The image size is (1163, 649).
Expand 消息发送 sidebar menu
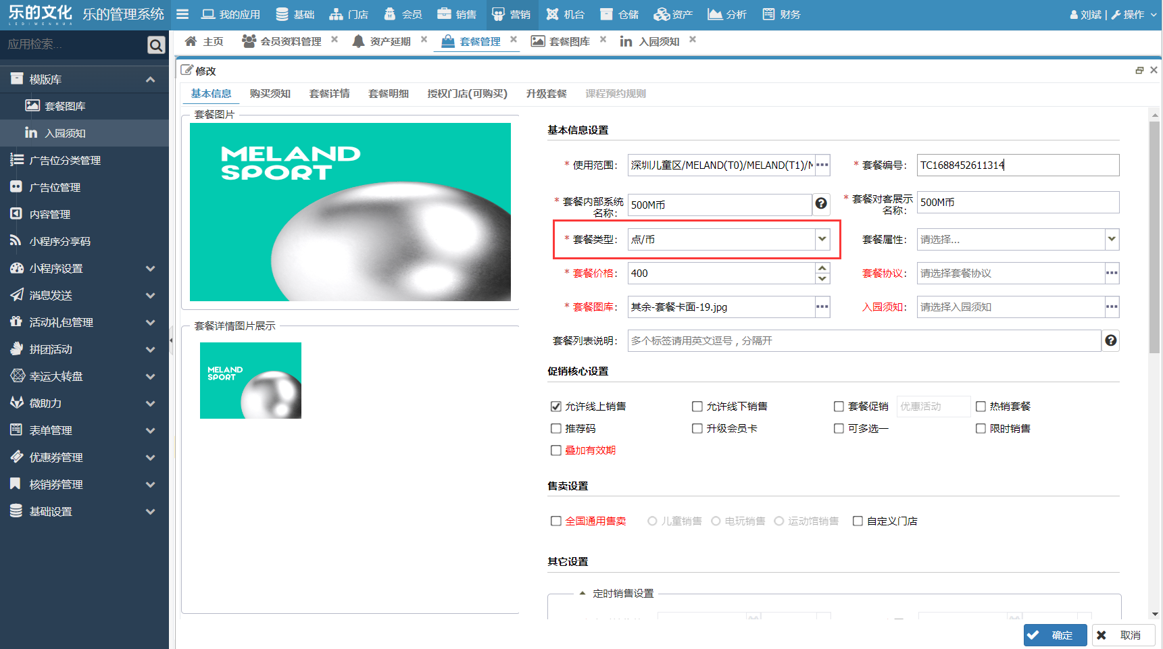pos(150,295)
